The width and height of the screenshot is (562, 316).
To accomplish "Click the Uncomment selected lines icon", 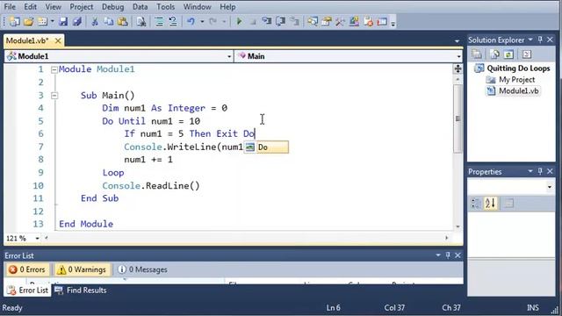I will (x=173, y=22).
